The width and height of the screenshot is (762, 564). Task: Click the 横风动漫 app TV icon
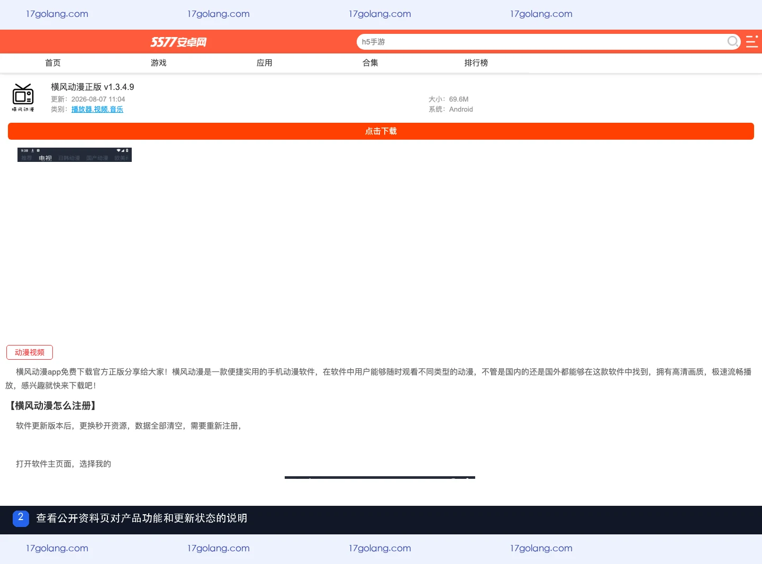click(x=23, y=97)
